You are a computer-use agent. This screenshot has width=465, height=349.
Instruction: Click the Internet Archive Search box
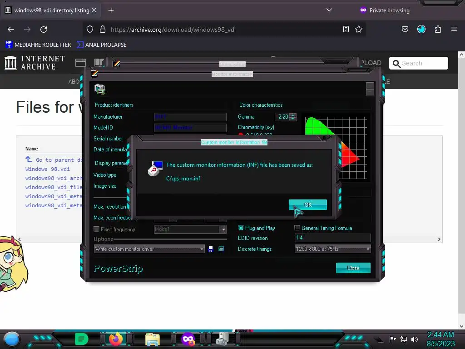point(418,63)
